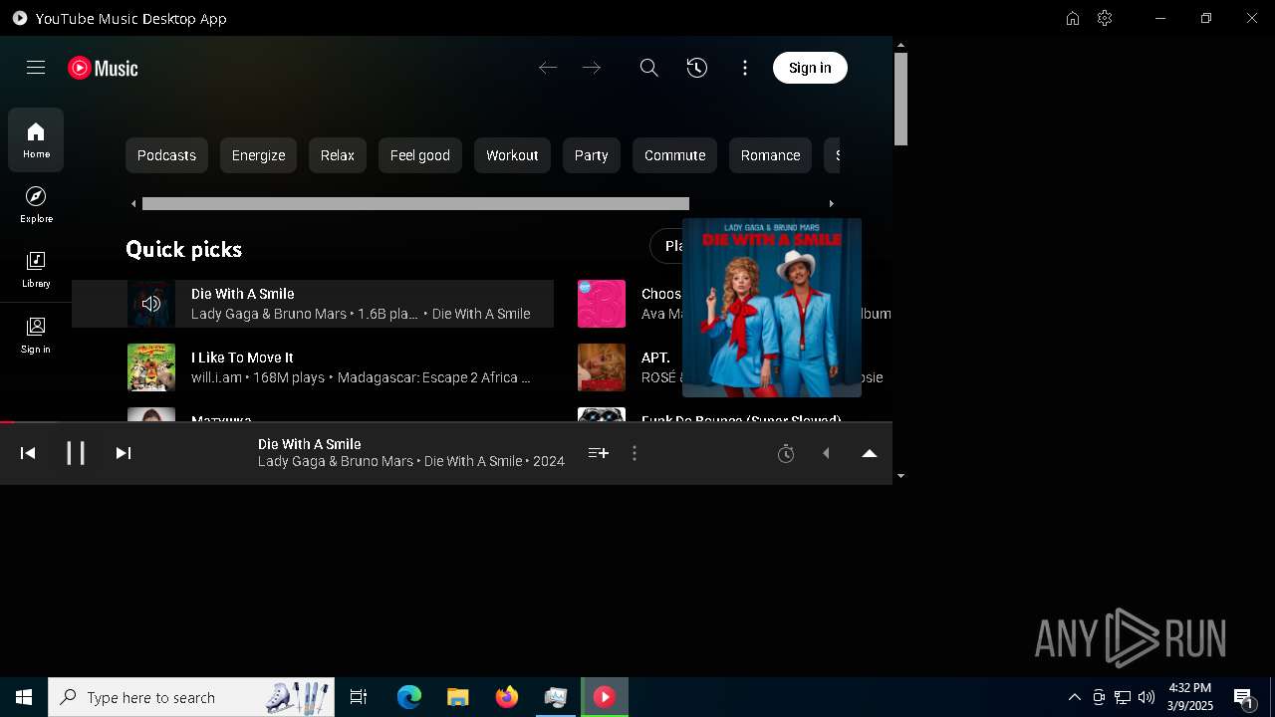This screenshot has height=717, width=1275.
Task: Click the Die With A Smile song title in Quick picks
Action: point(242,294)
